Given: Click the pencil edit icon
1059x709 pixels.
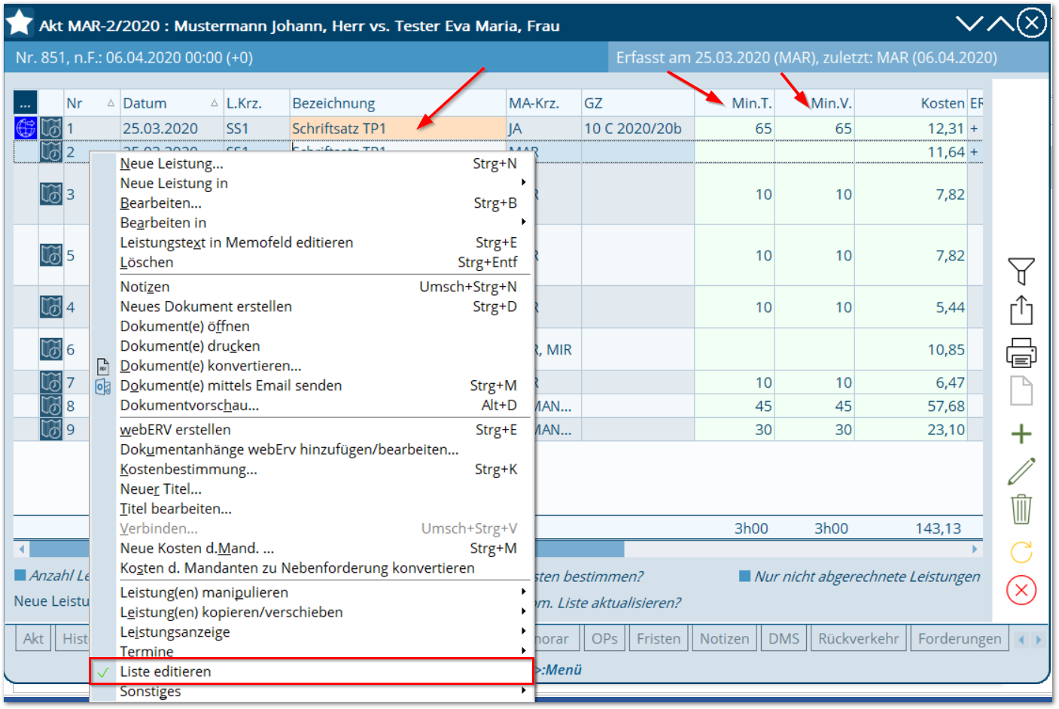Looking at the screenshot, I should click(x=1021, y=471).
